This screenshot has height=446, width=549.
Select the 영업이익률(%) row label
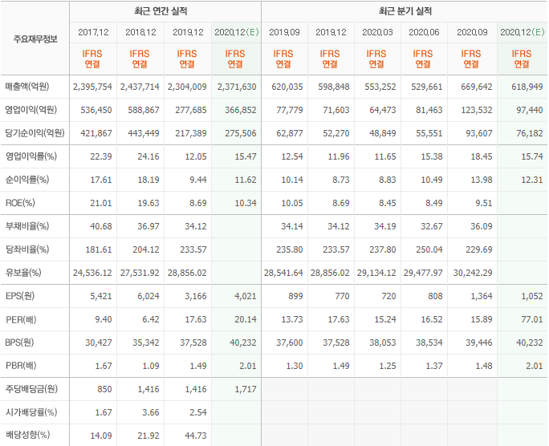click(31, 156)
